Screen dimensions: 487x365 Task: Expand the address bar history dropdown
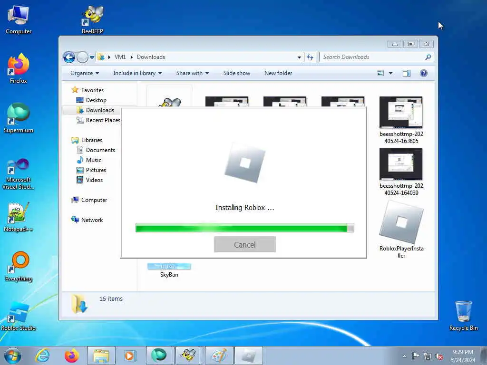tap(299, 57)
